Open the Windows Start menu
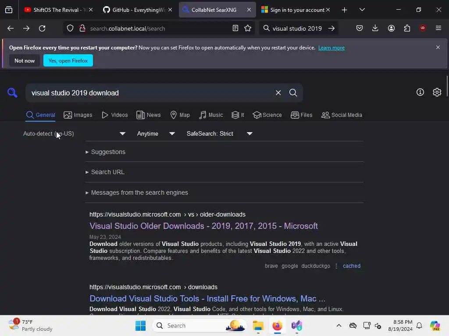 pos(140,325)
